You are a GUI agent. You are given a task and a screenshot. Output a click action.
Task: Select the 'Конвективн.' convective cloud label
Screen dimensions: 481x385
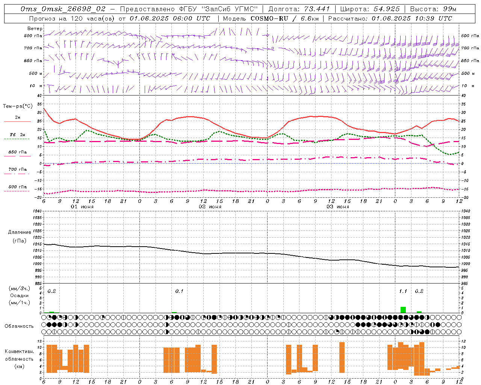[19, 351]
